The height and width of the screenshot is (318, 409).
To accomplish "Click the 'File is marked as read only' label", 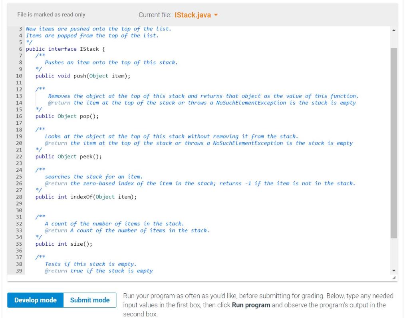I will [51, 15].
